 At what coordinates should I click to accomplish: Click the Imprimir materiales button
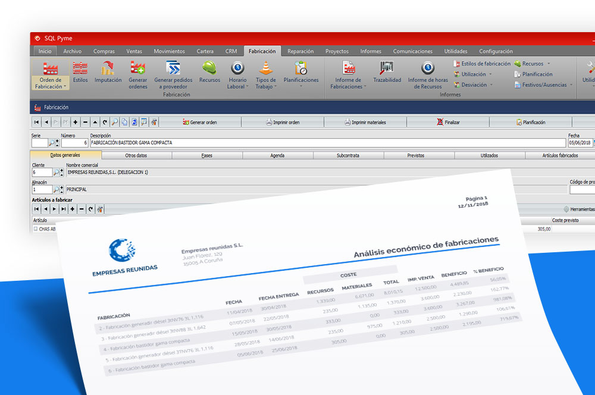365,122
